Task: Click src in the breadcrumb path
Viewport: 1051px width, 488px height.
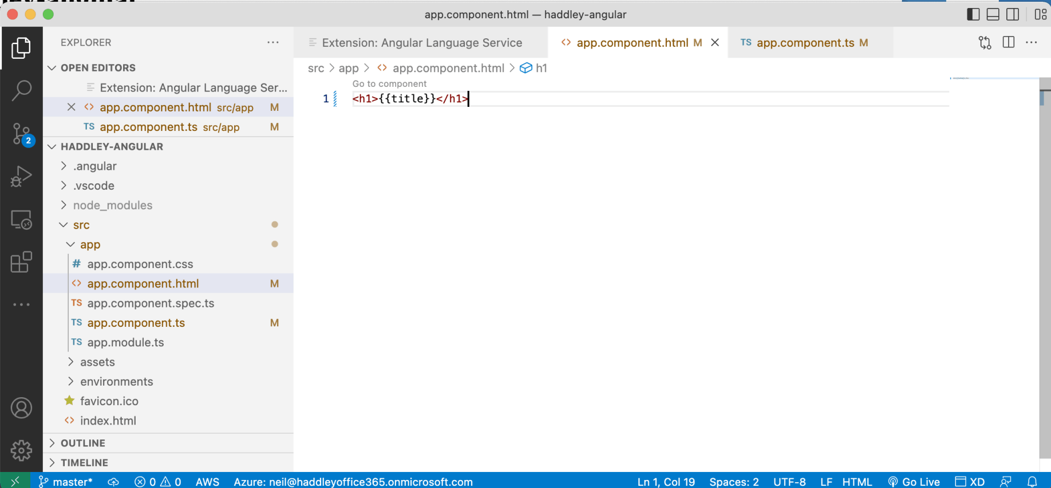Action: pyautogui.click(x=316, y=68)
